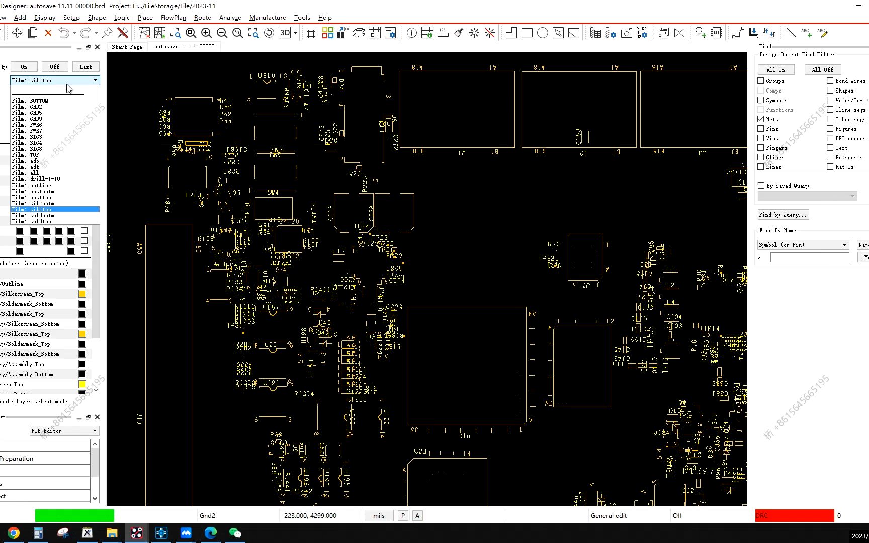Image resolution: width=869 pixels, height=543 pixels.
Task: Click the Zoom Fit icon
Action: [191, 33]
